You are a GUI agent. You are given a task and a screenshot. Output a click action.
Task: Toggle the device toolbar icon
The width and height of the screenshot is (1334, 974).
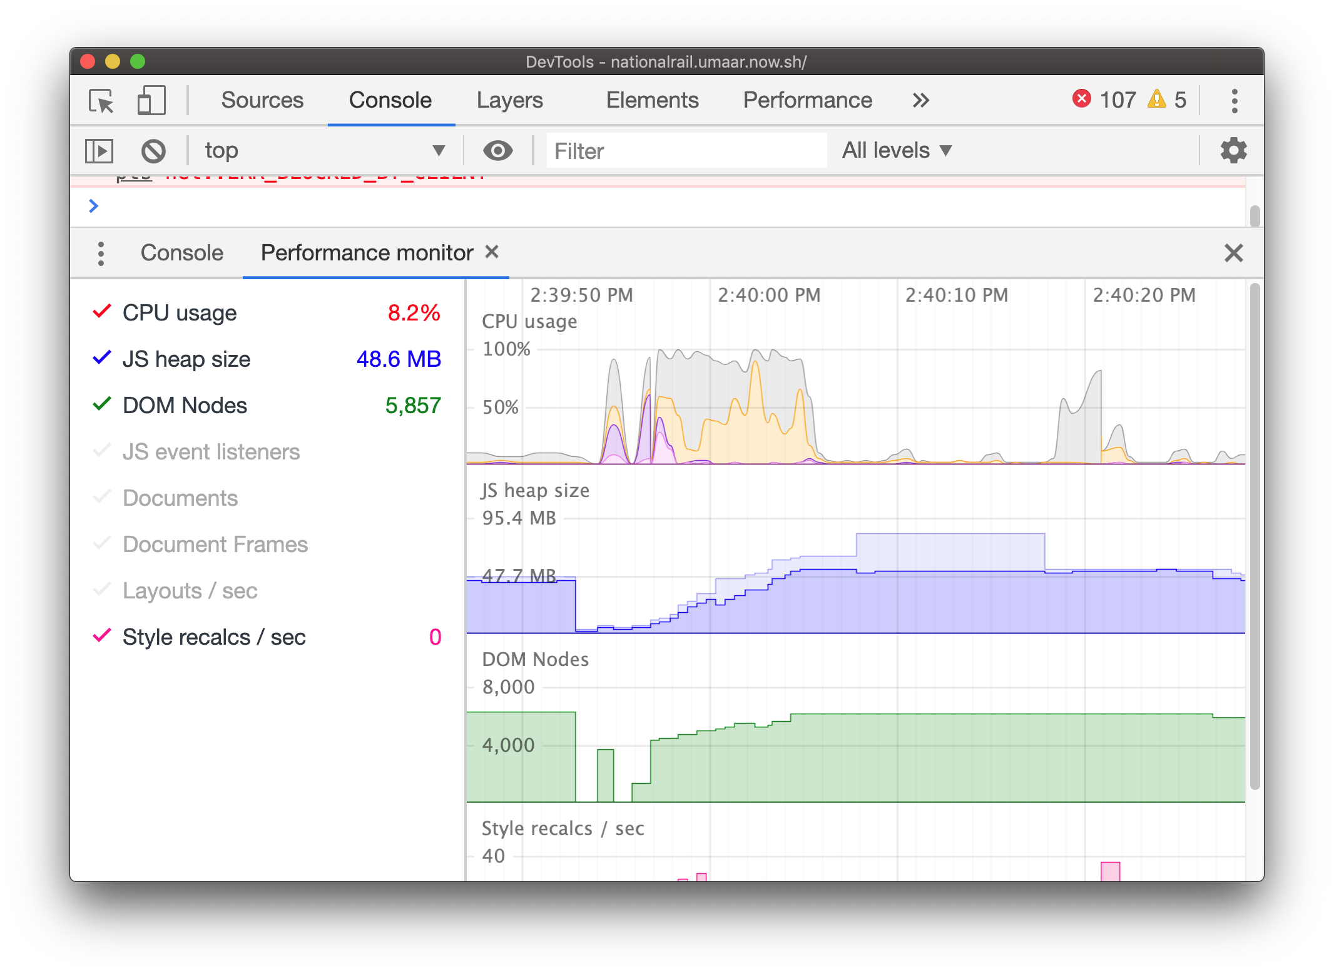151,100
